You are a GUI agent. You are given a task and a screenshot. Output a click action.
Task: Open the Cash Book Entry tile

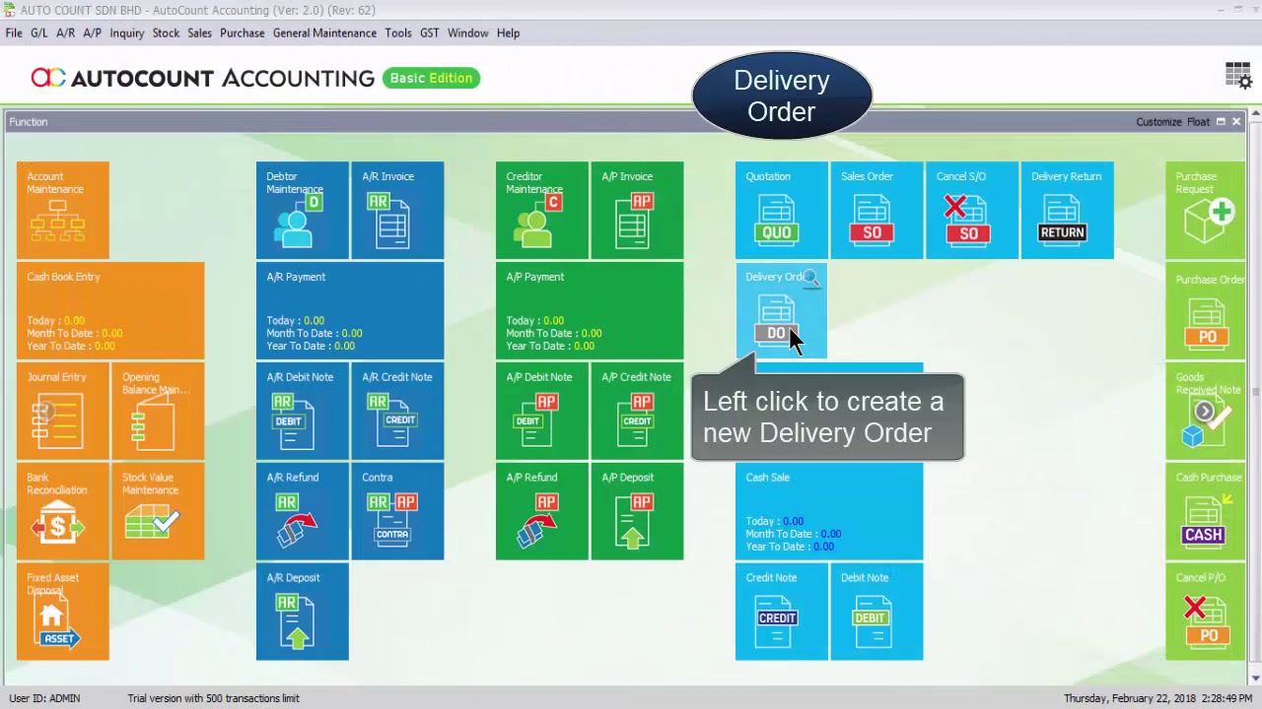110,311
